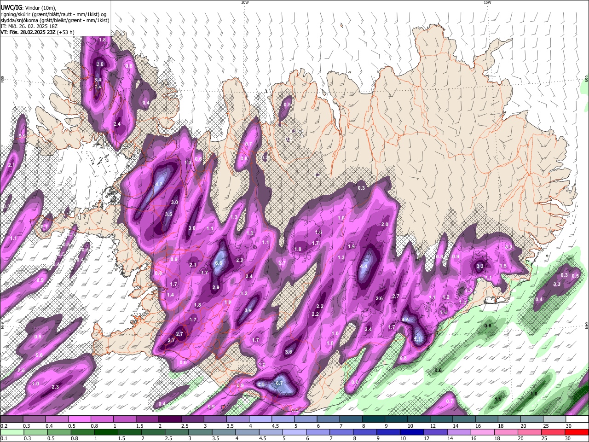Click the 2.6 snowfall value on map

[379, 298]
